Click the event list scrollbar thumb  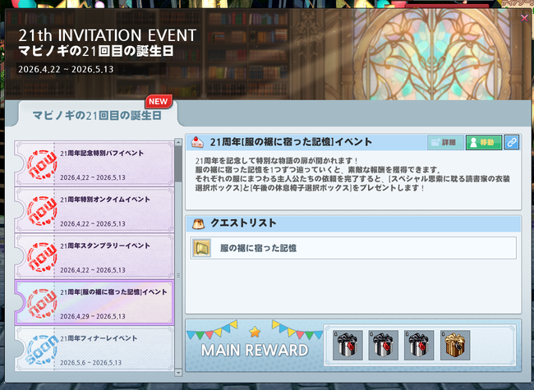coord(178,163)
